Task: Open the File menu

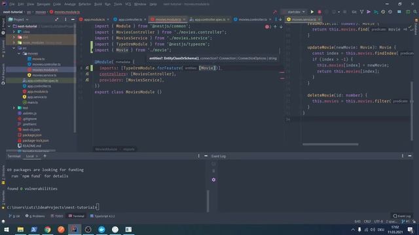Action: point(12,4)
